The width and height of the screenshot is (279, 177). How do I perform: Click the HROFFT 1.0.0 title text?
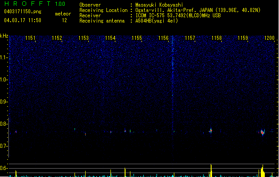pyautogui.click(x=35, y=4)
